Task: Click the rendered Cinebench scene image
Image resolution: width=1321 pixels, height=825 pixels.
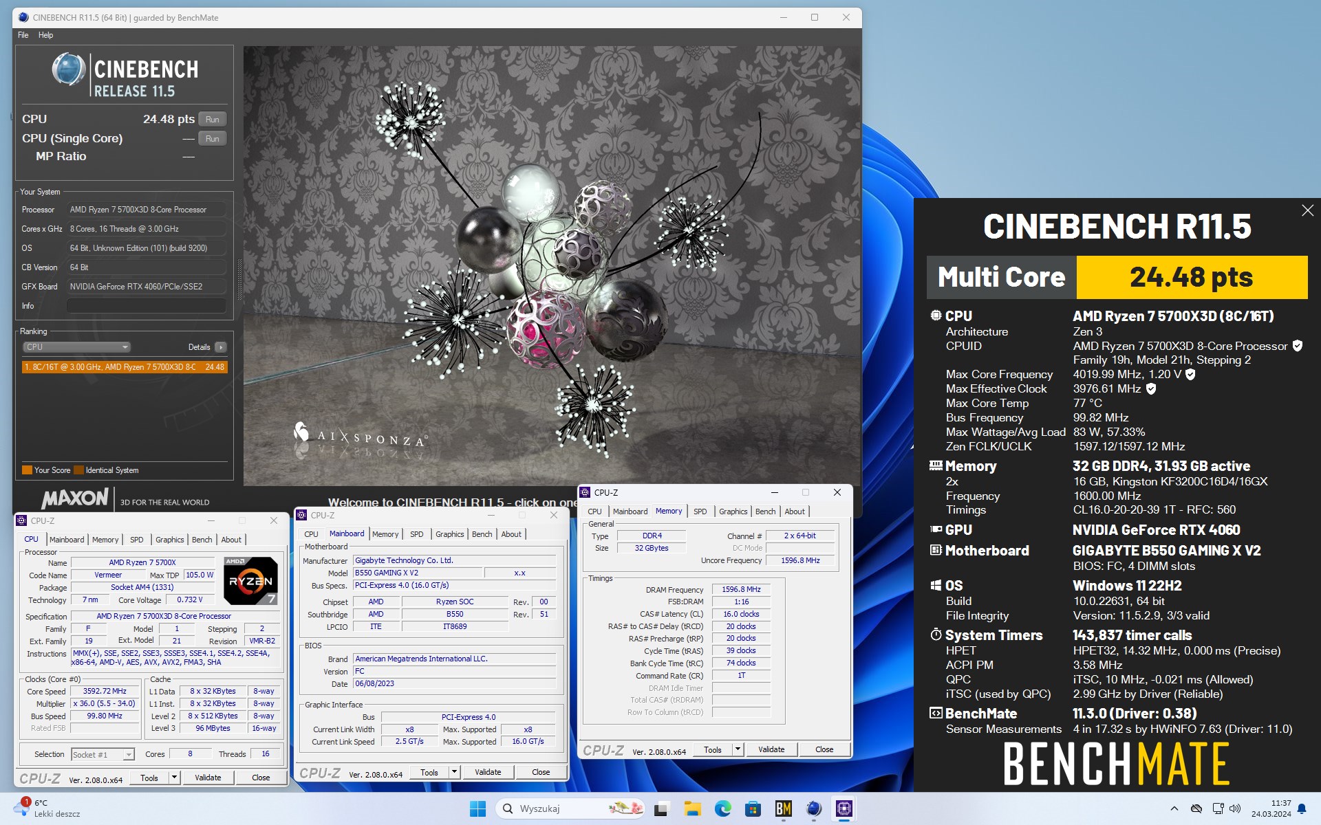Action: click(551, 265)
